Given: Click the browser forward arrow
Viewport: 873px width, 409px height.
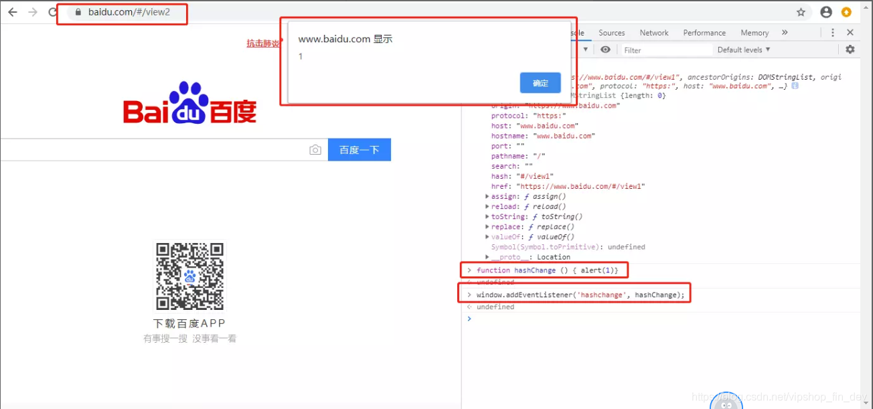Looking at the screenshot, I should [33, 12].
